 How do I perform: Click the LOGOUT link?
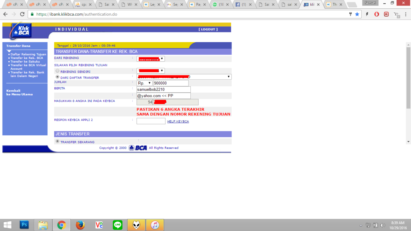coord(208,29)
